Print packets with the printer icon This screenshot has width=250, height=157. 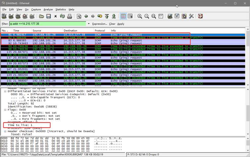[x=70, y=16]
